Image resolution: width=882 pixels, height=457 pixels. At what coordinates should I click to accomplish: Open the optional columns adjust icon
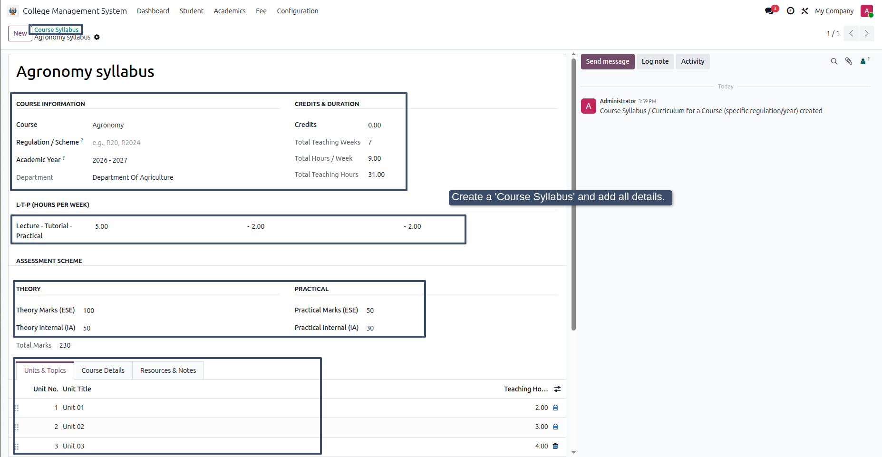tap(557, 389)
